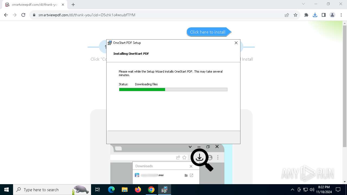Click the grayed forward arrow

coord(15,15)
